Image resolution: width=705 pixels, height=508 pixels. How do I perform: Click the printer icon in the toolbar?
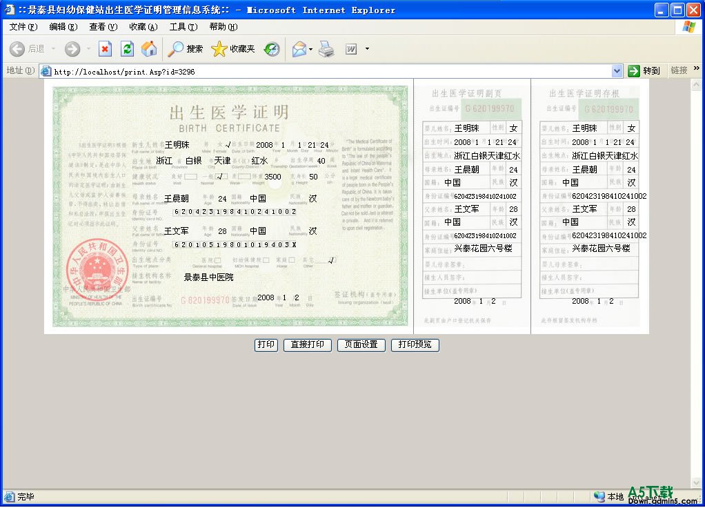(x=326, y=49)
